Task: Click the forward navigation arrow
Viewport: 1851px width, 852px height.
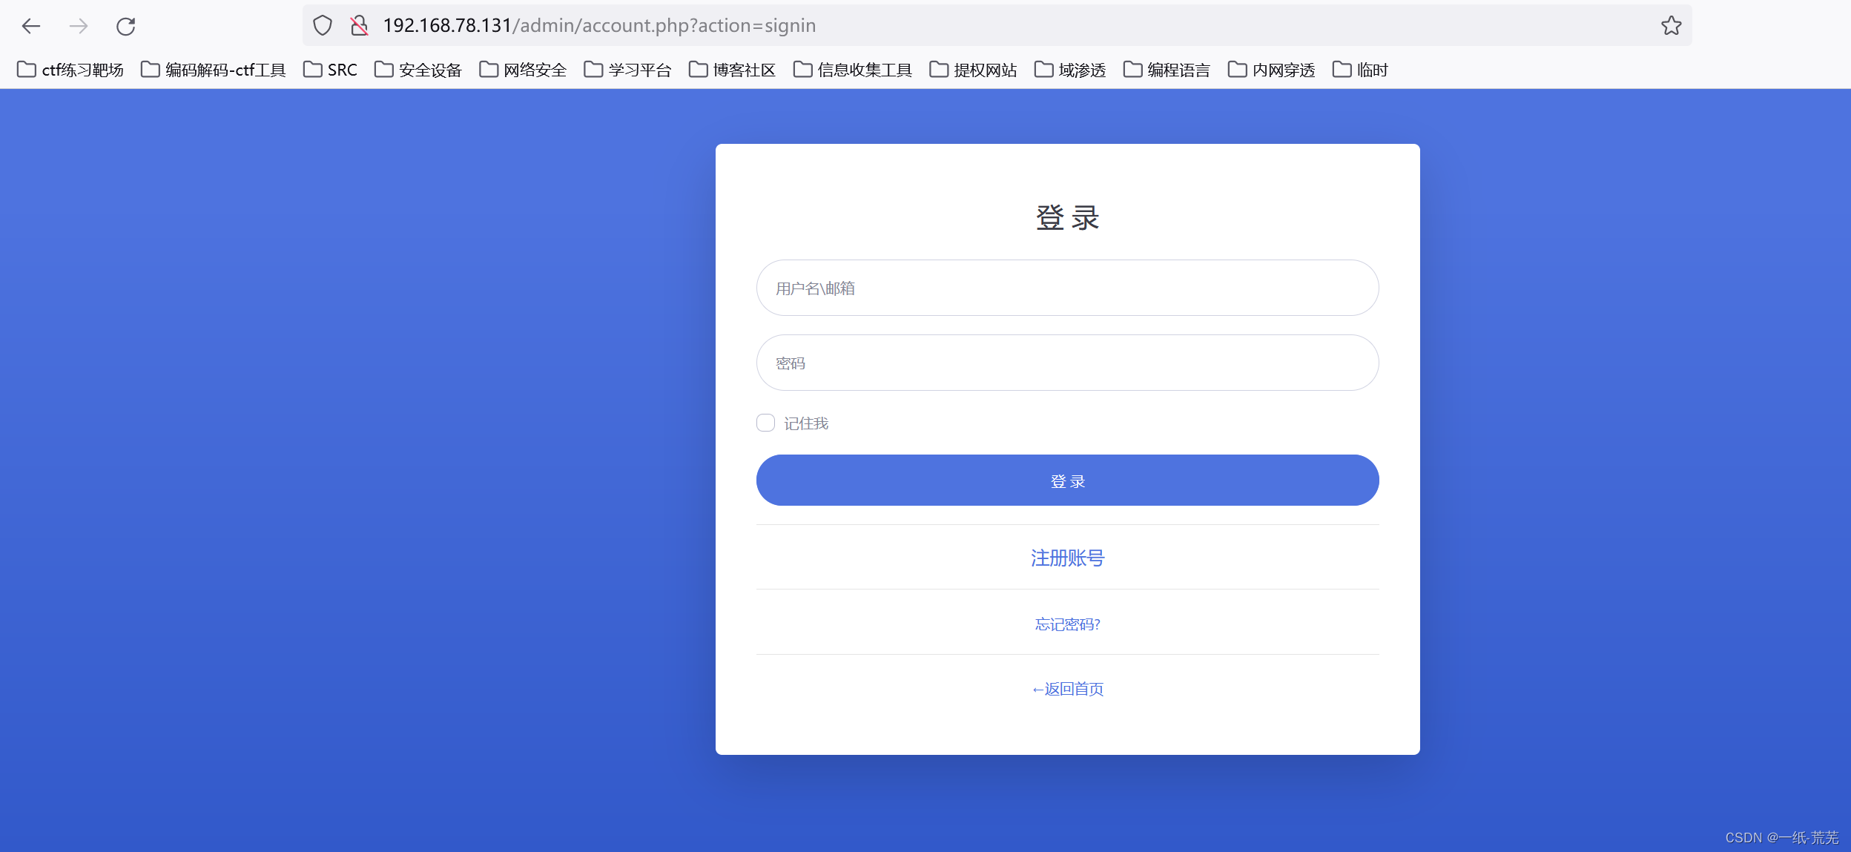Action: coord(79,27)
